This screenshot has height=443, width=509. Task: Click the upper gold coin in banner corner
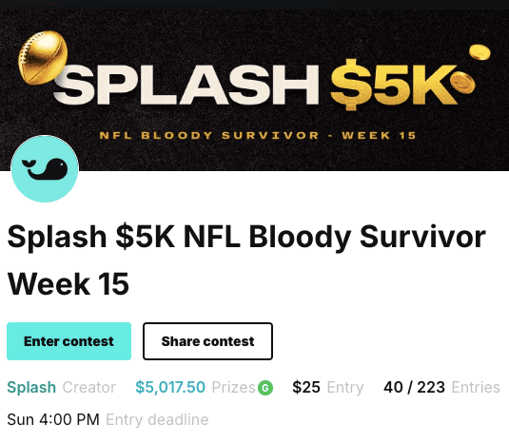[480, 52]
